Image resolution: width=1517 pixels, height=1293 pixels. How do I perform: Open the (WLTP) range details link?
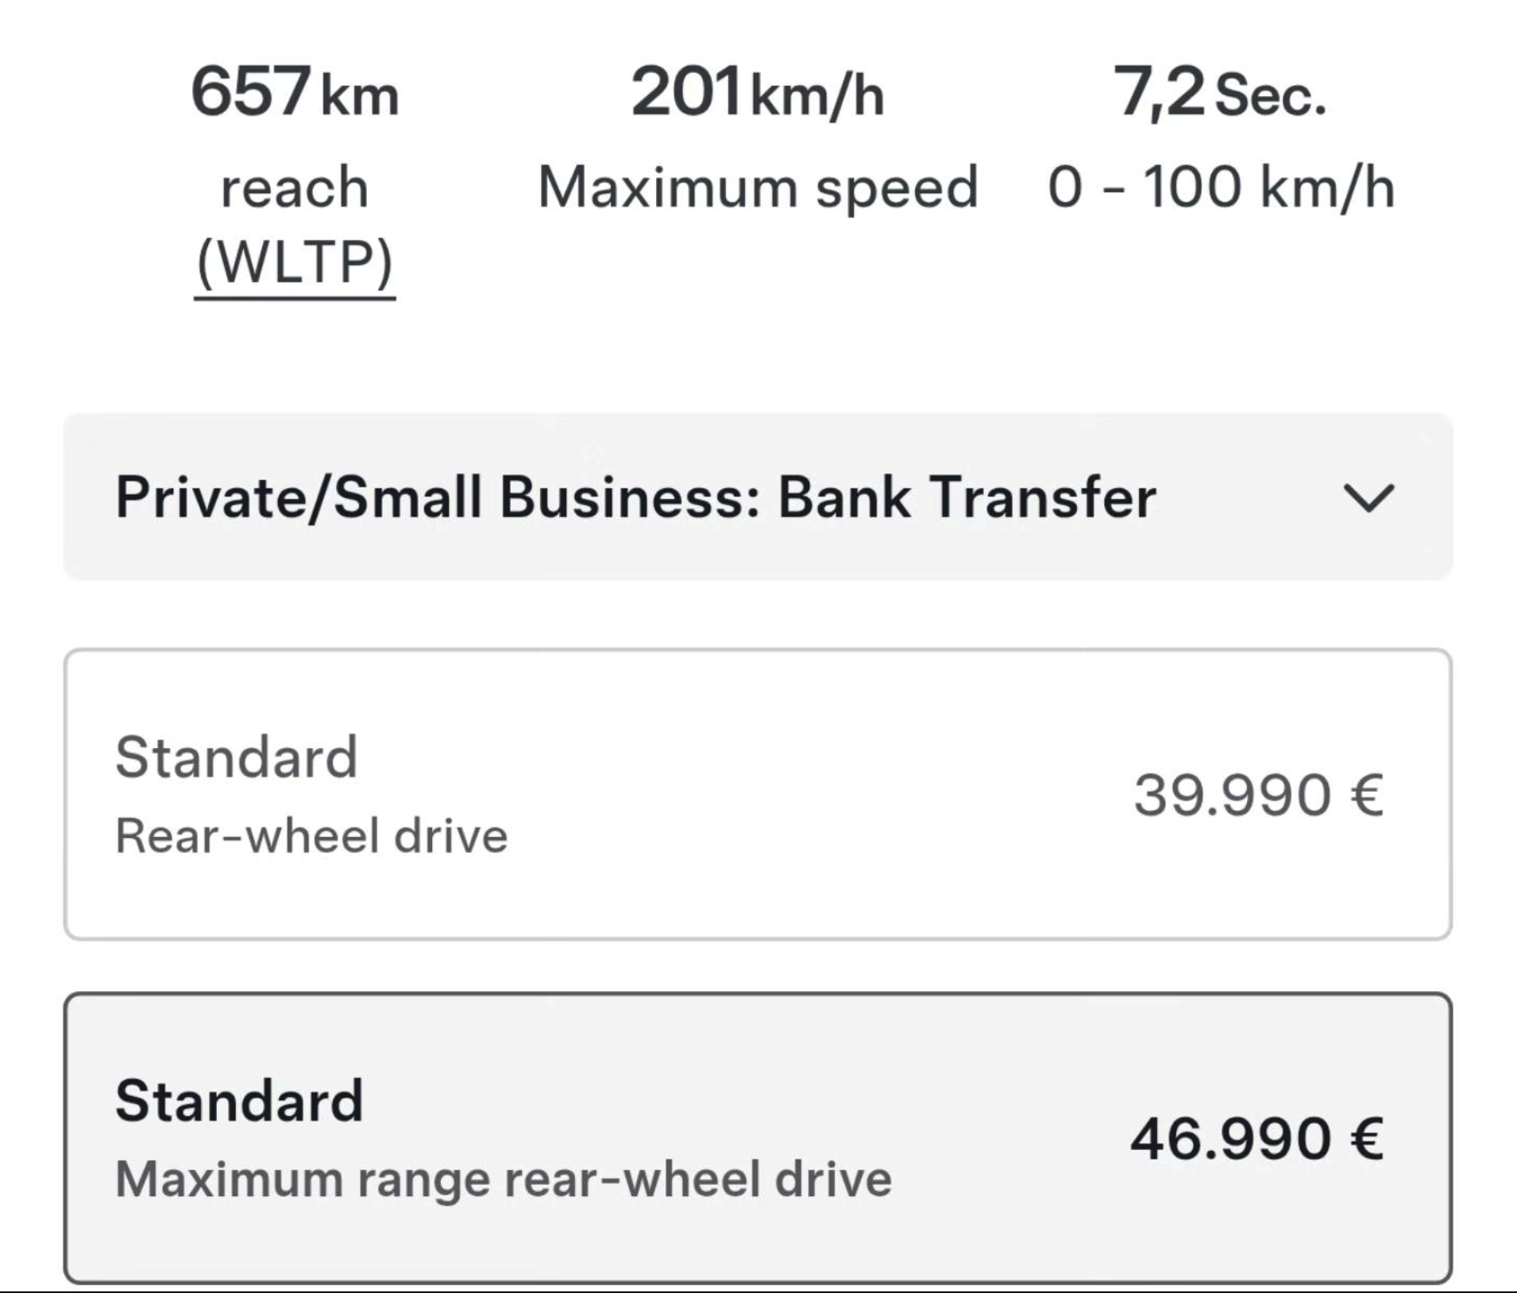pyautogui.click(x=294, y=262)
